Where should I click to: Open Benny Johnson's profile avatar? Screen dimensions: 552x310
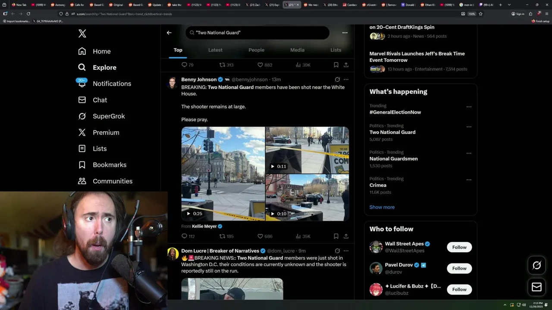(172, 83)
